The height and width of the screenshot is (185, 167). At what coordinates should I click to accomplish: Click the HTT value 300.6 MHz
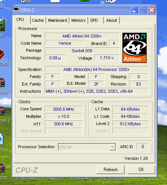[63, 124]
